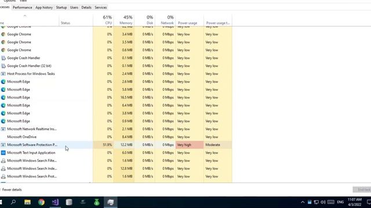The image size is (371, 208).
Task: Sort by the Disk column header
Action: click(x=144, y=20)
